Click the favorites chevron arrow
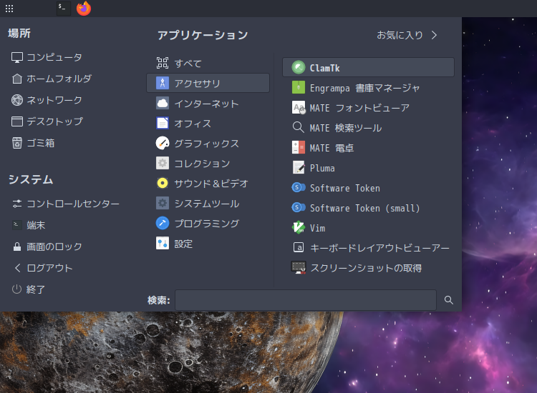 (435, 35)
